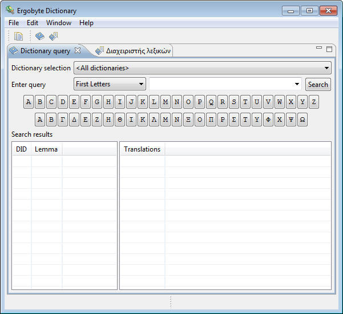Expand the query history dropdown arrow
Image resolution: width=343 pixels, height=314 pixels.
pyautogui.click(x=297, y=84)
